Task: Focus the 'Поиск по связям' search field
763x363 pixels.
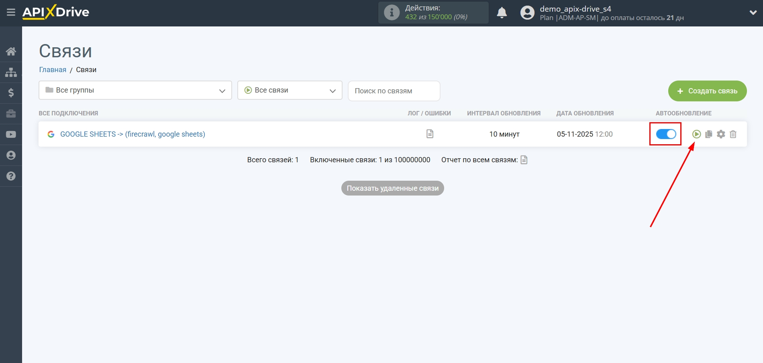Action: [394, 91]
